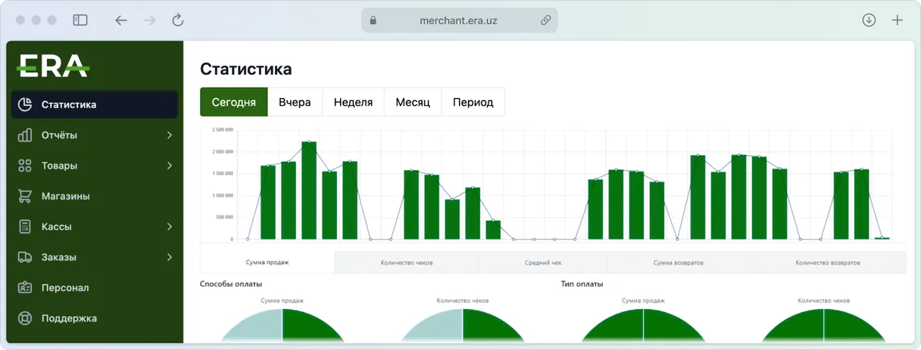Image resolution: width=921 pixels, height=350 pixels.
Task: Click the Поддержка lifebuoy icon
Action: pos(25,318)
